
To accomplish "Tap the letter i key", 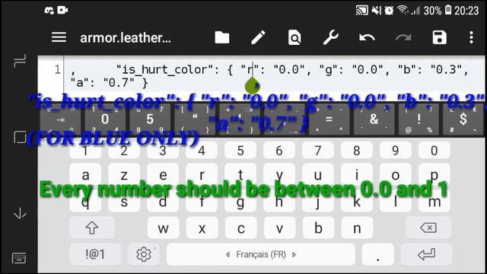I will pyautogui.click(x=357, y=174).
